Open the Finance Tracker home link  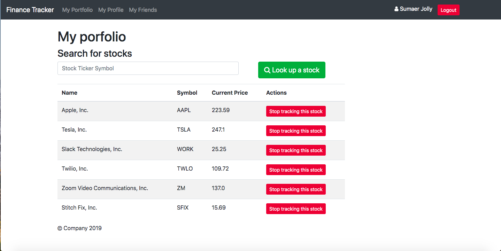point(30,10)
